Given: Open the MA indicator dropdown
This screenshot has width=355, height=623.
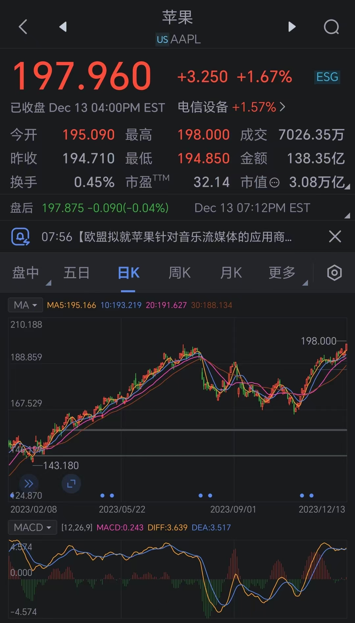Looking at the screenshot, I should pos(25,305).
